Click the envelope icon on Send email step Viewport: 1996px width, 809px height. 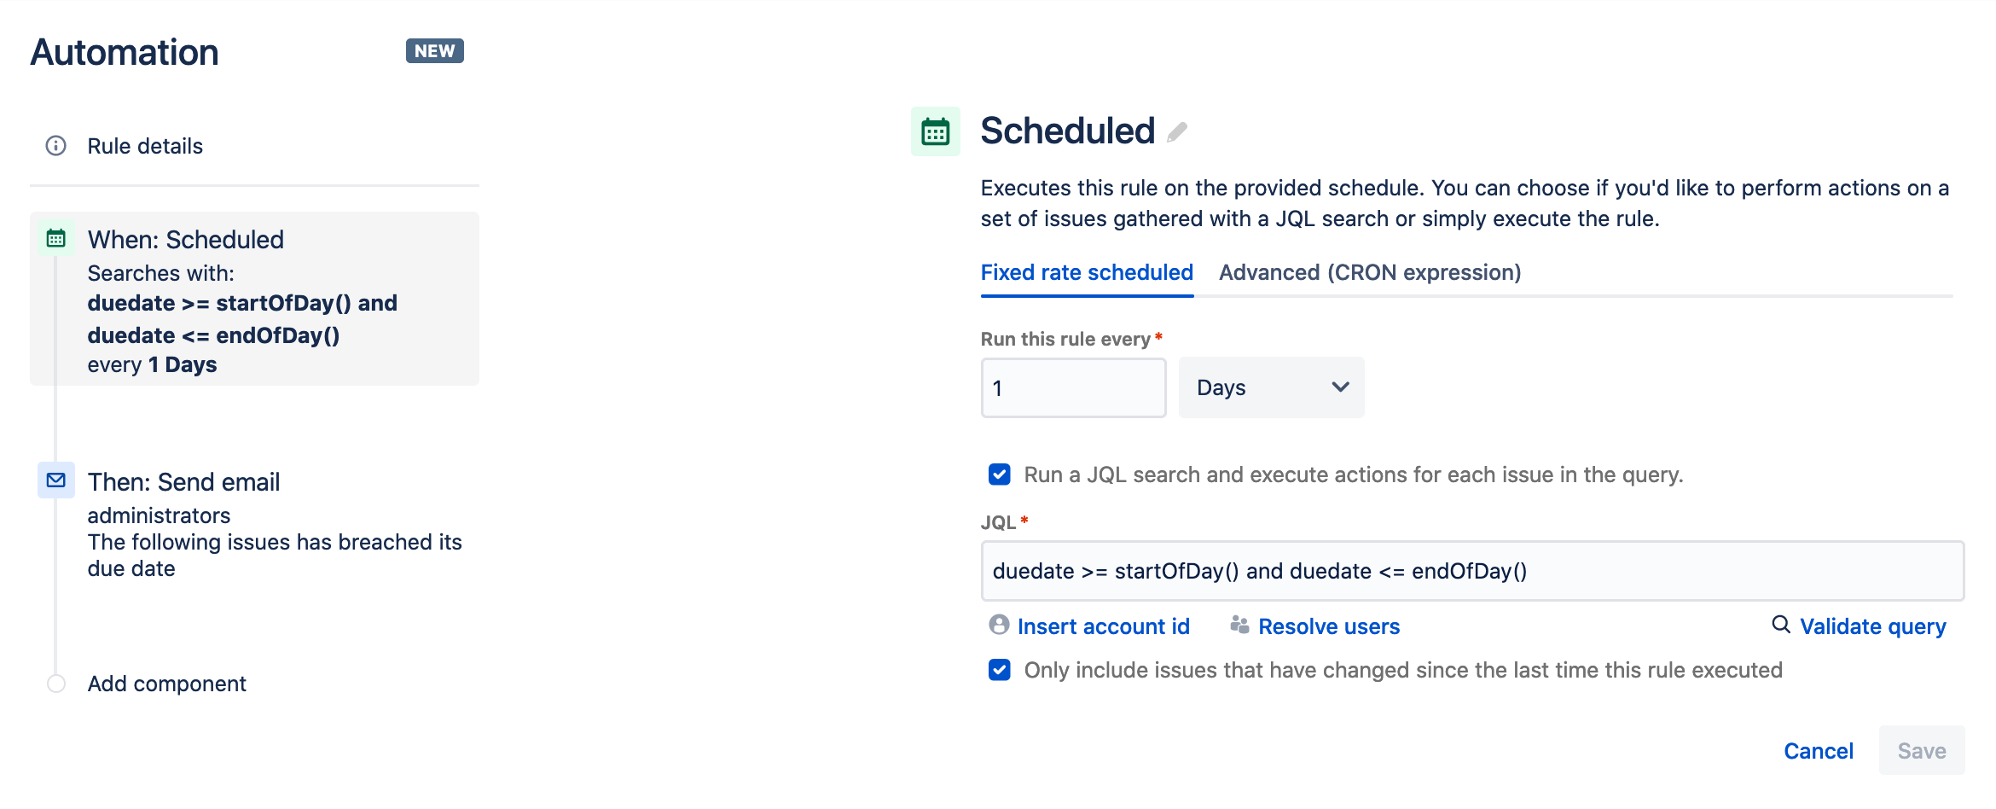tap(55, 480)
